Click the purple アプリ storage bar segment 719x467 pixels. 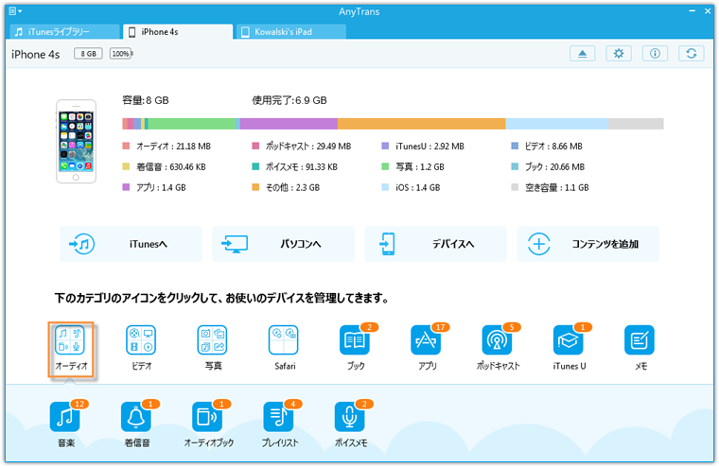pyautogui.click(x=289, y=124)
